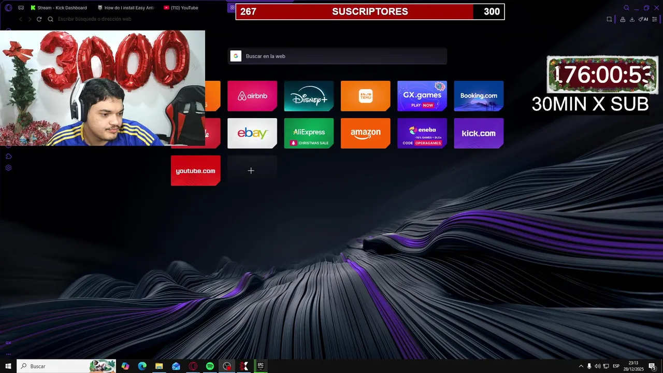Click the 176:00:53 countdown timer overlay
This screenshot has height=373, width=663.
[602, 75]
